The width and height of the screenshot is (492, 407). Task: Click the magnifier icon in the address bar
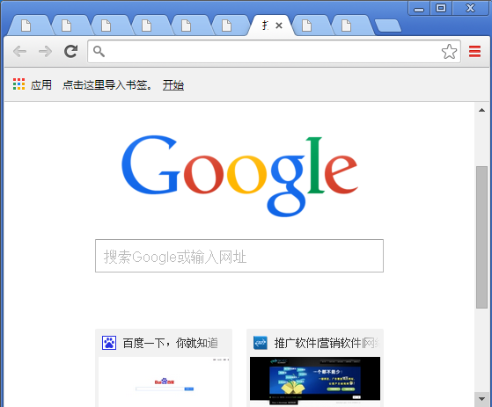point(99,51)
